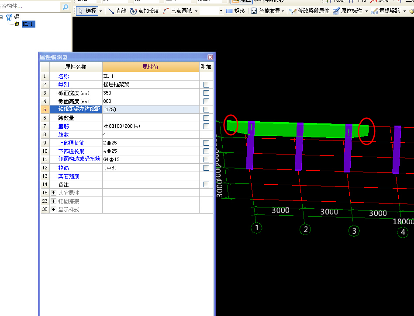Click into the component search field

tap(30, 7)
